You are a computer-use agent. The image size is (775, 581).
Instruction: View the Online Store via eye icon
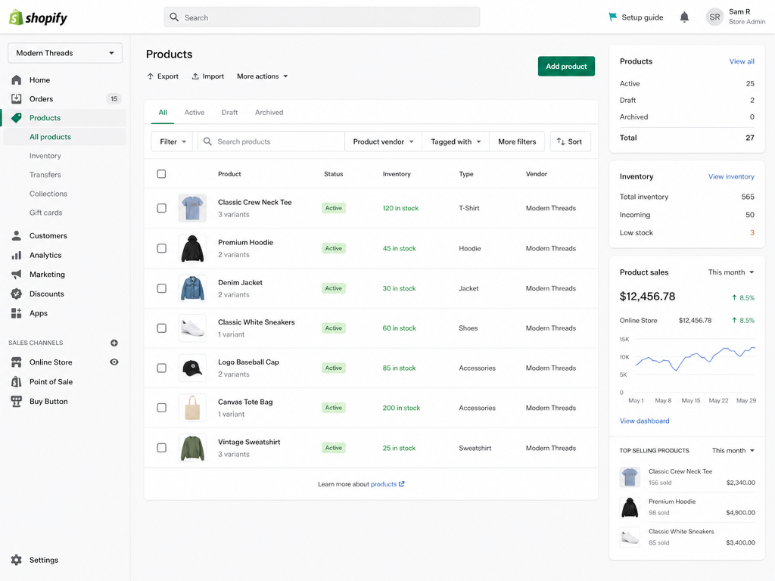pyautogui.click(x=114, y=362)
